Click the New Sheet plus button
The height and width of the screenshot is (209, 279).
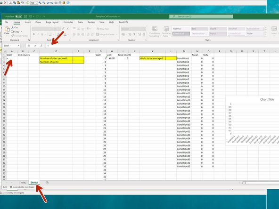point(47,183)
